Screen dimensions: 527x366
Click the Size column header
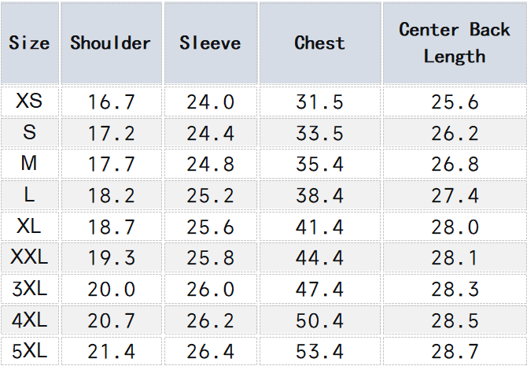coord(29,43)
